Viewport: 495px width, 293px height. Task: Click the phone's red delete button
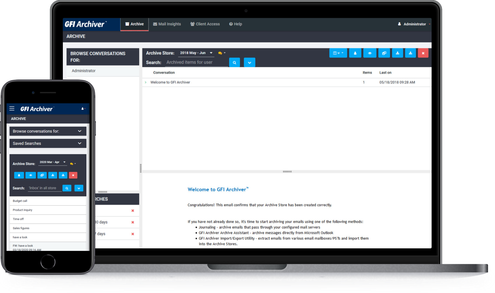pyautogui.click(x=73, y=175)
